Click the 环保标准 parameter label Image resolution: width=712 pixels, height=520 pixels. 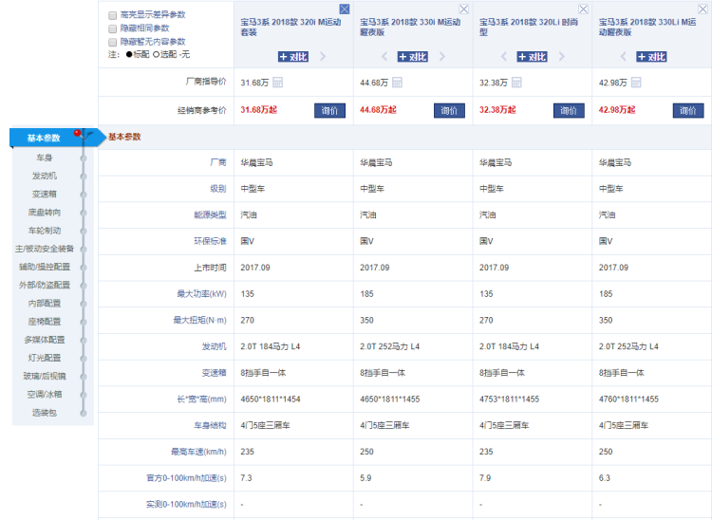click(x=210, y=241)
